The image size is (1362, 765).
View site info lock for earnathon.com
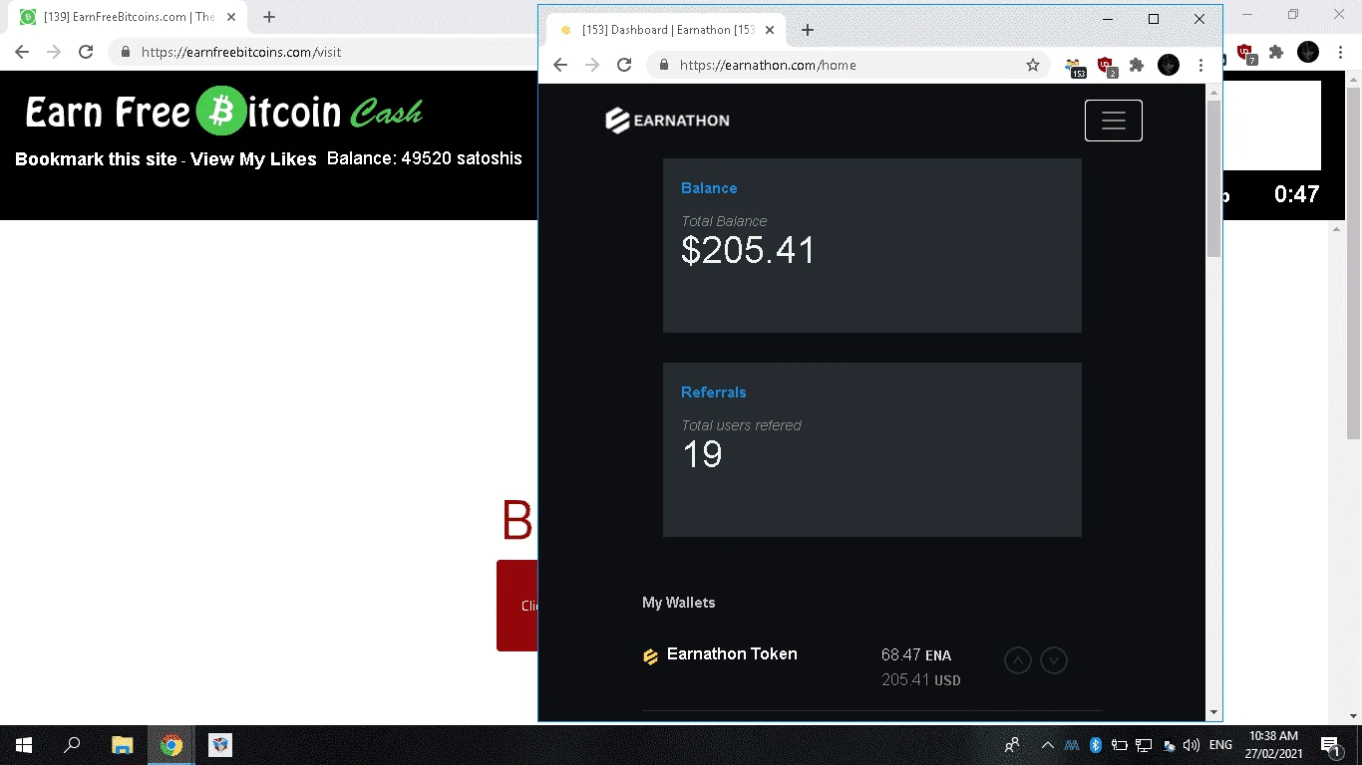[664, 65]
